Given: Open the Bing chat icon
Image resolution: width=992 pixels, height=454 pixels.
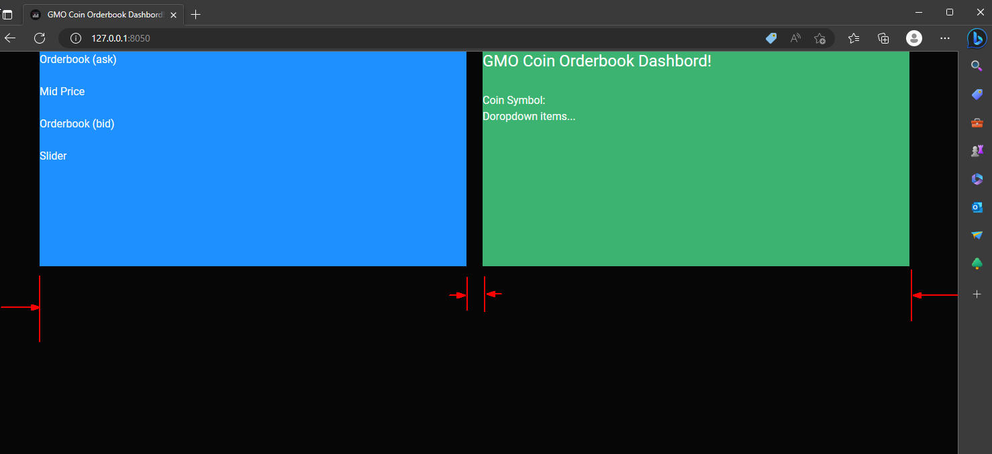Looking at the screenshot, I should click(977, 38).
